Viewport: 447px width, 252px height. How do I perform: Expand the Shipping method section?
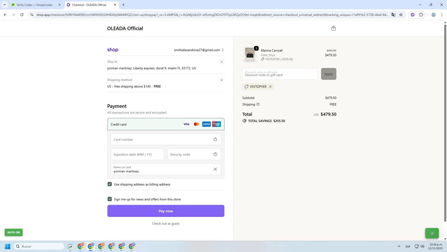[221, 80]
